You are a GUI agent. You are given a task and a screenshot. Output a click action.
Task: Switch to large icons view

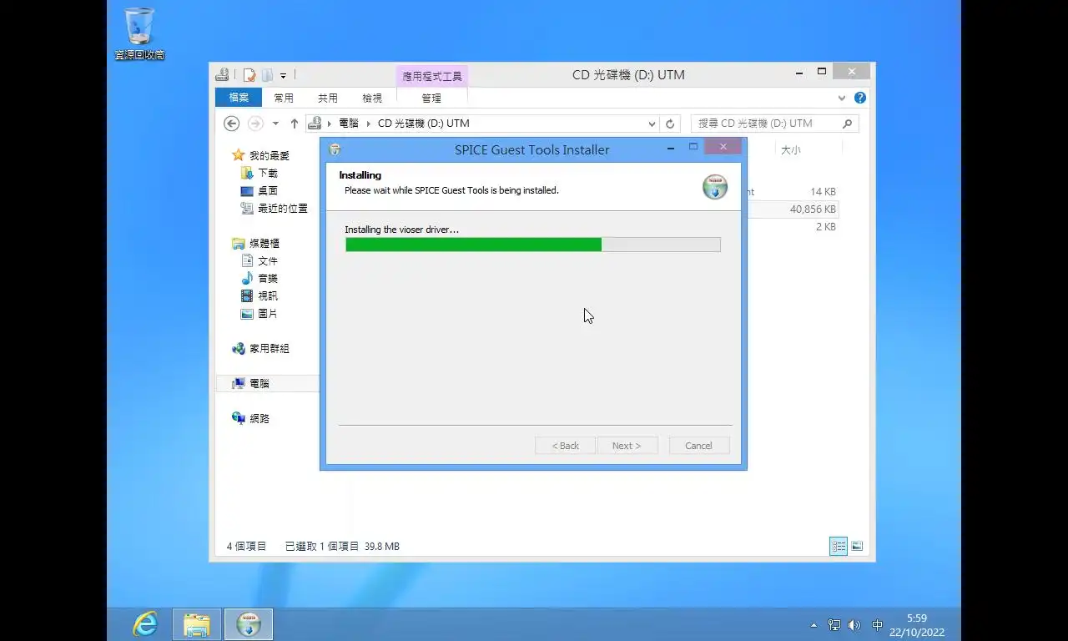tap(857, 547)
